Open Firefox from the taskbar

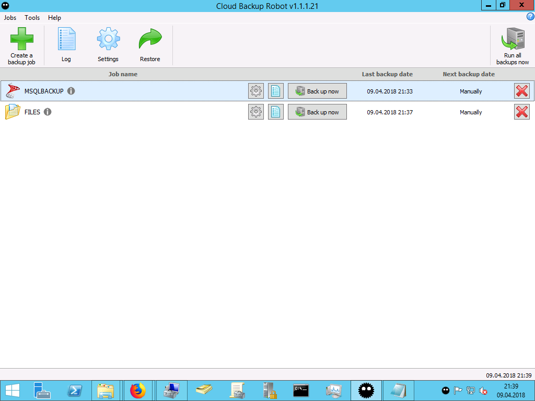(138, 391)
